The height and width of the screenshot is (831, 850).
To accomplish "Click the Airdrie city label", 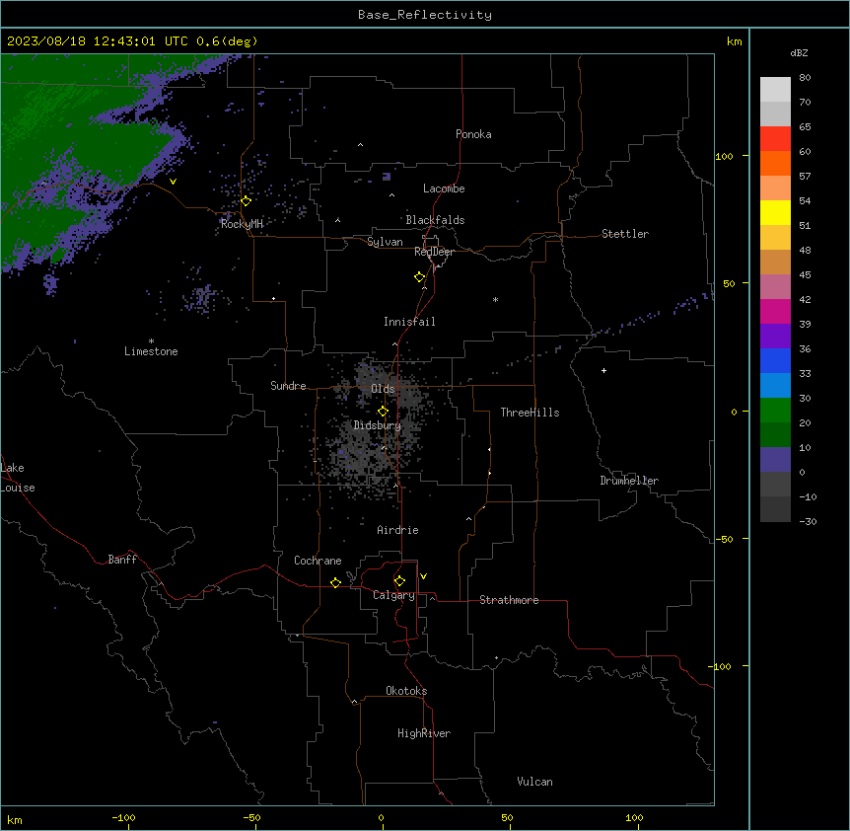I will point(397,530).
